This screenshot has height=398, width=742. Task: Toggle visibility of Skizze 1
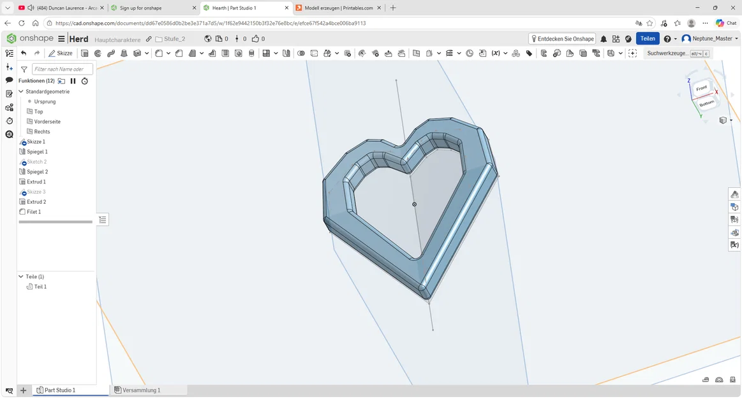23,142
